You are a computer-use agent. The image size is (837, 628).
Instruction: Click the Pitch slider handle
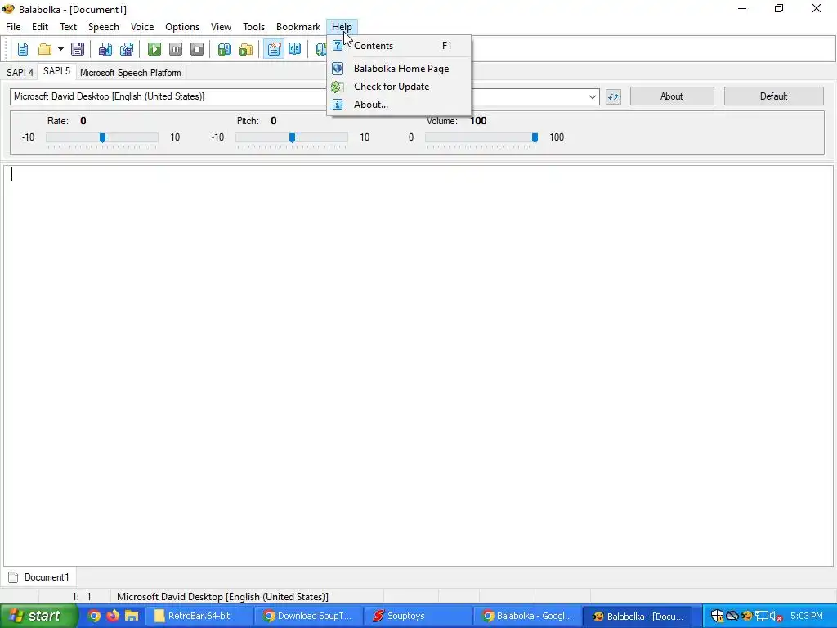pyautogui.click(x=292, y=137)
